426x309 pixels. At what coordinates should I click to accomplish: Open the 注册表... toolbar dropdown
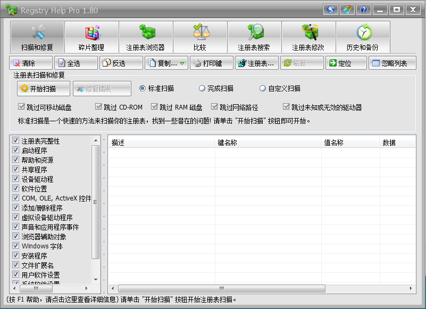[x=255, y=63]
